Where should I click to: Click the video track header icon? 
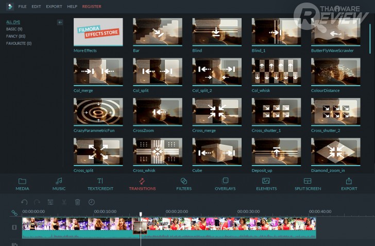[14, 227]
